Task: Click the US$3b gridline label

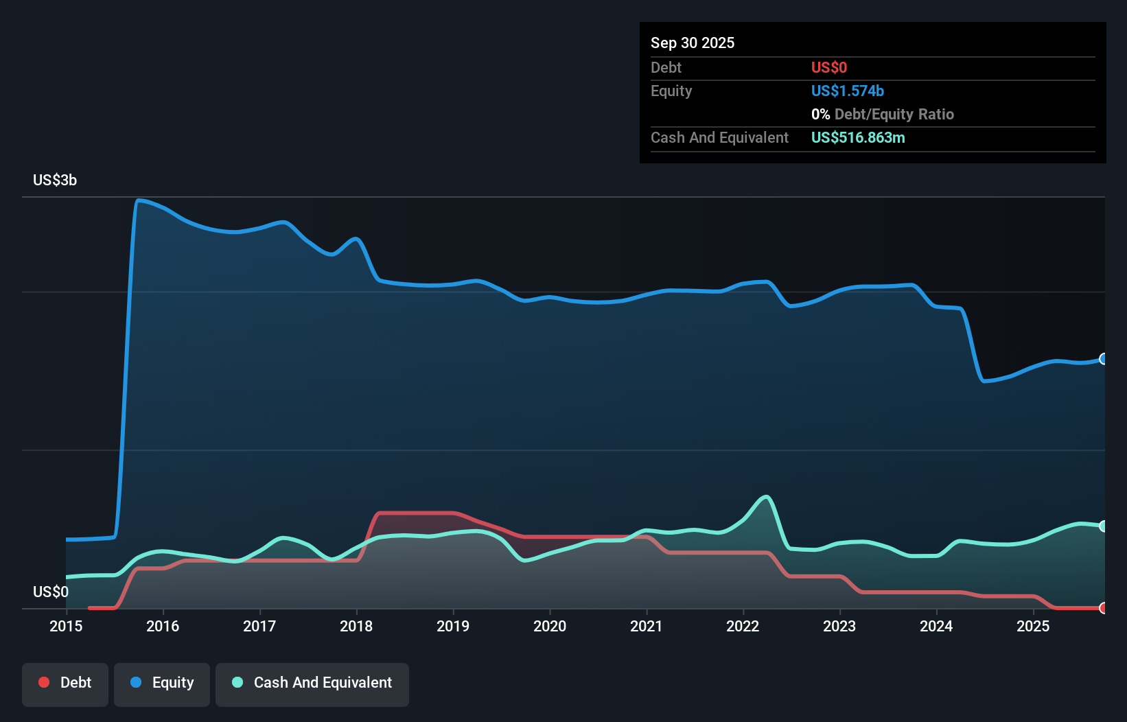Action: pos(55,180)
